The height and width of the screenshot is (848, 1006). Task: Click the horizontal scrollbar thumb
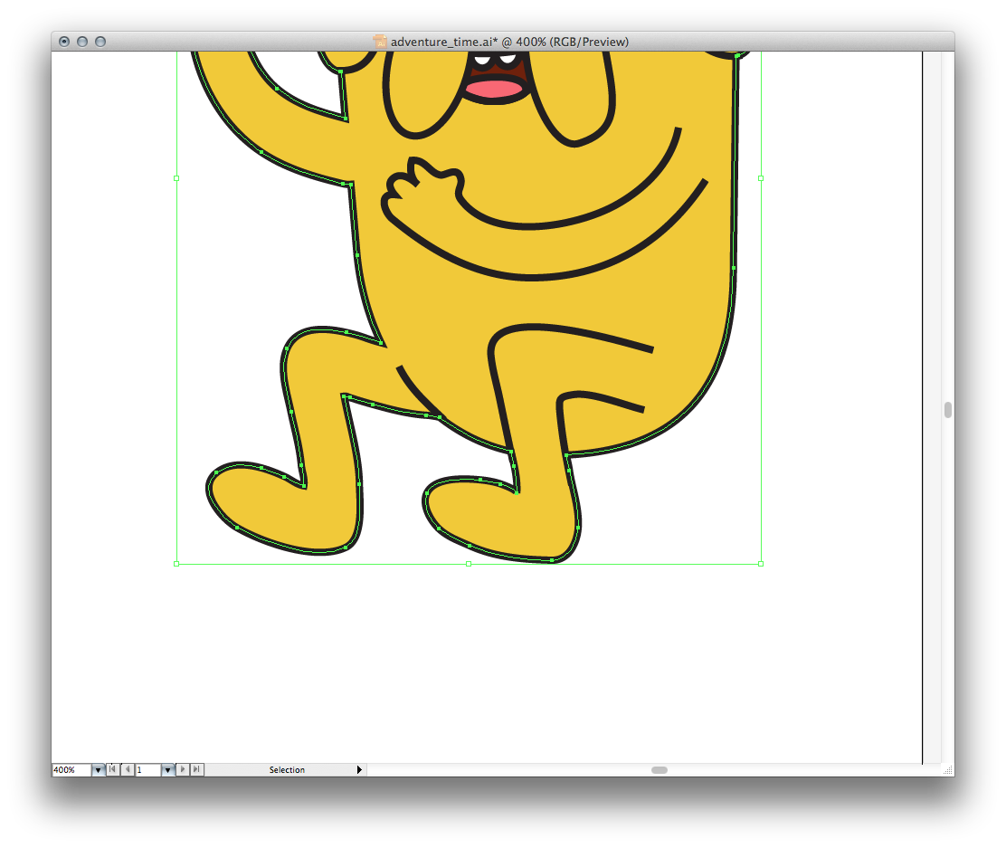coord(660,770)
